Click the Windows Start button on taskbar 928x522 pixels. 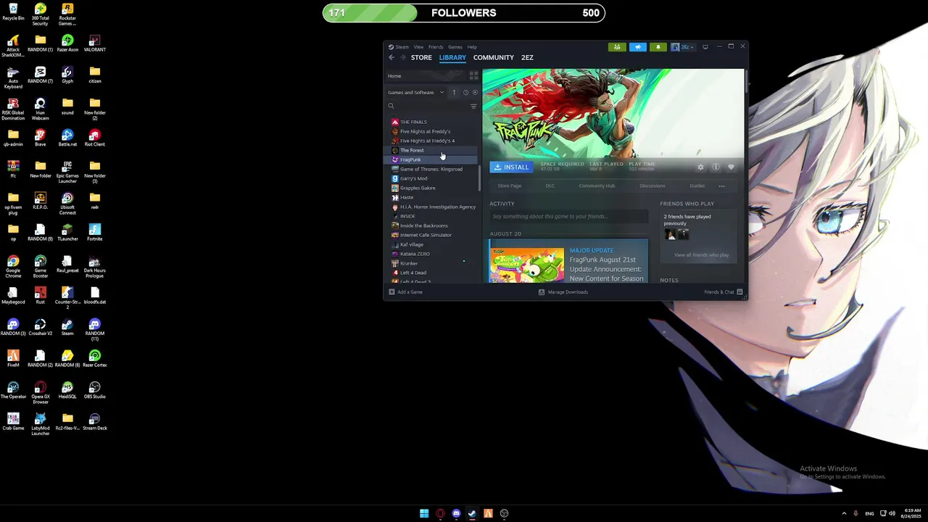(424, 513)
